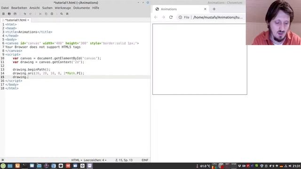Image resolution: width=301 pixels, height=169 pixels.
Task: Open the HTML language dropdown in status bar
Action: click(x=77, y=160)
